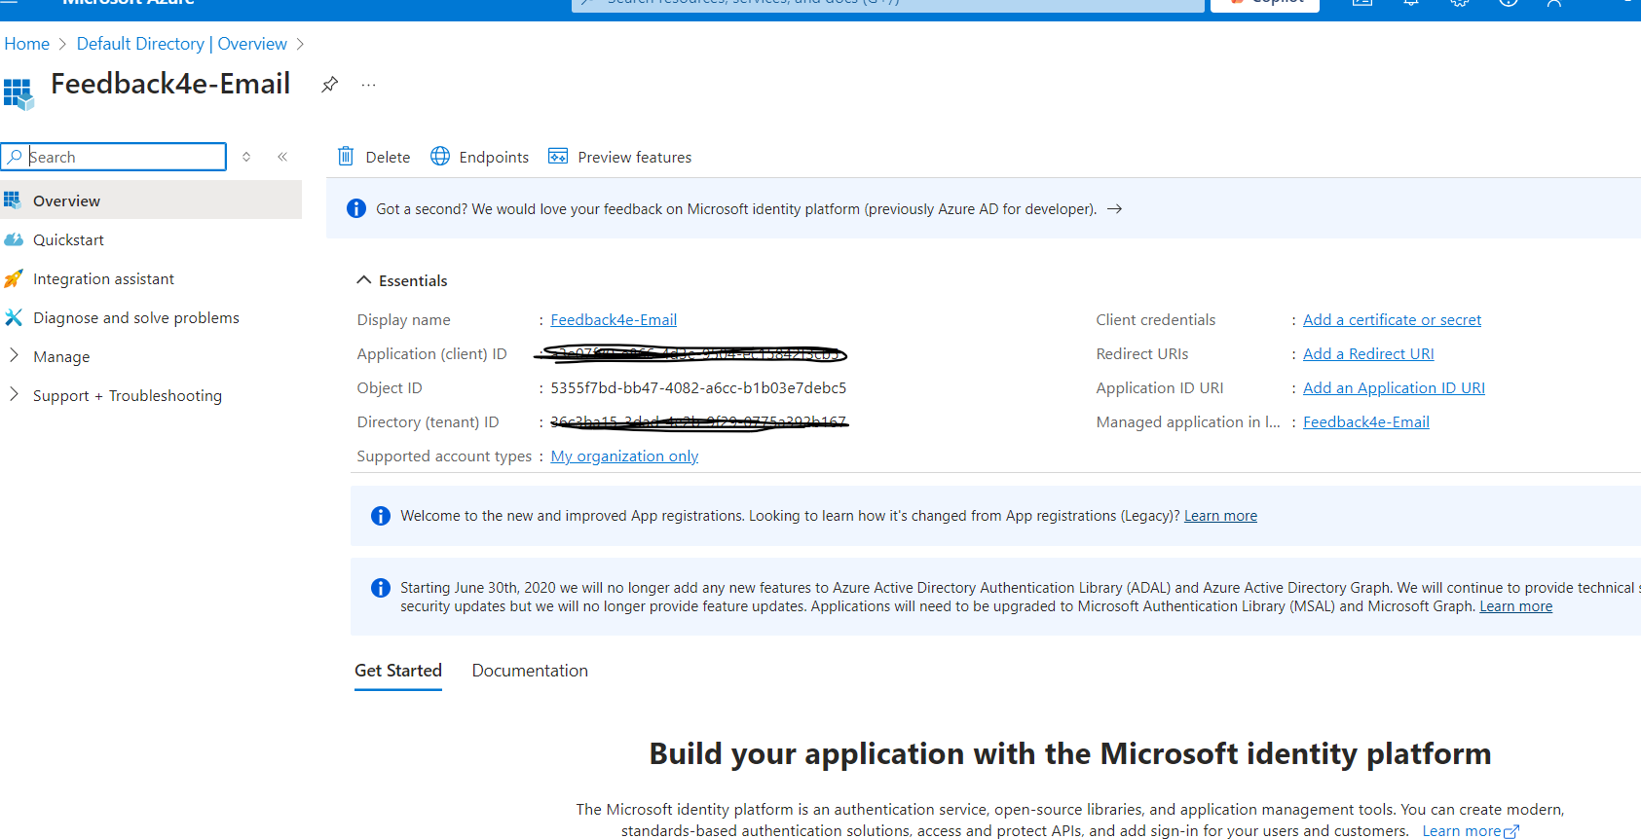Screen dimensions: 1641x839
Task: Expand Support + Troubleshooting section
Action: click(x=127, y=396)
